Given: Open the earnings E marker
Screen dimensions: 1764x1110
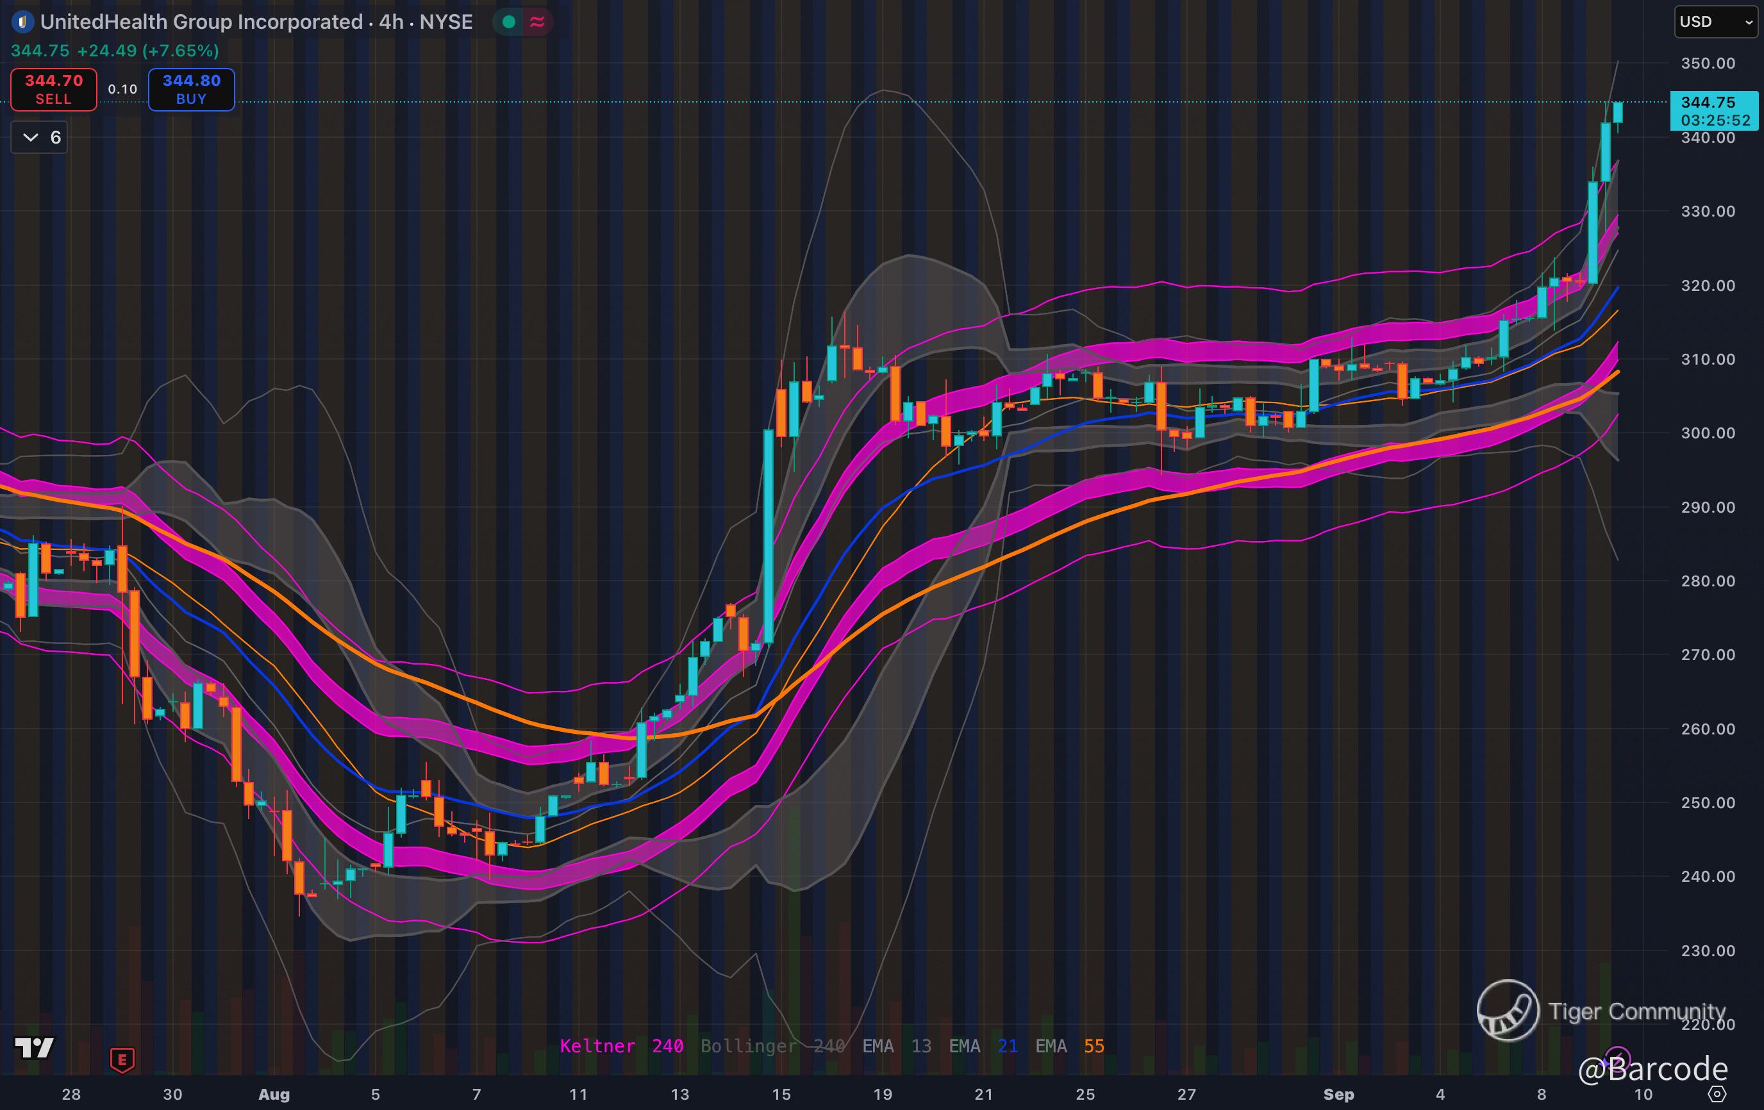Looking at the screenshot, I should (122, 1059).
